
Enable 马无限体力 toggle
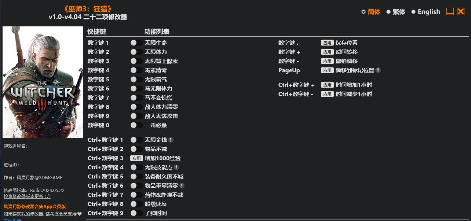[136, 89]
